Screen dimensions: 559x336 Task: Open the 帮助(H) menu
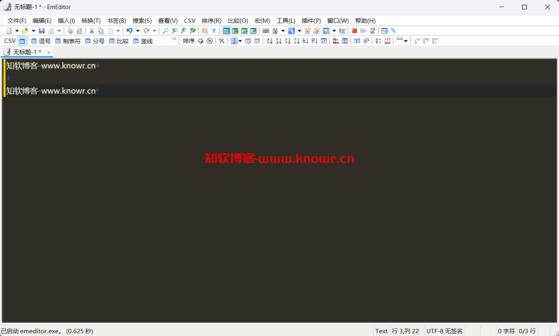click(x=365, y=21)
